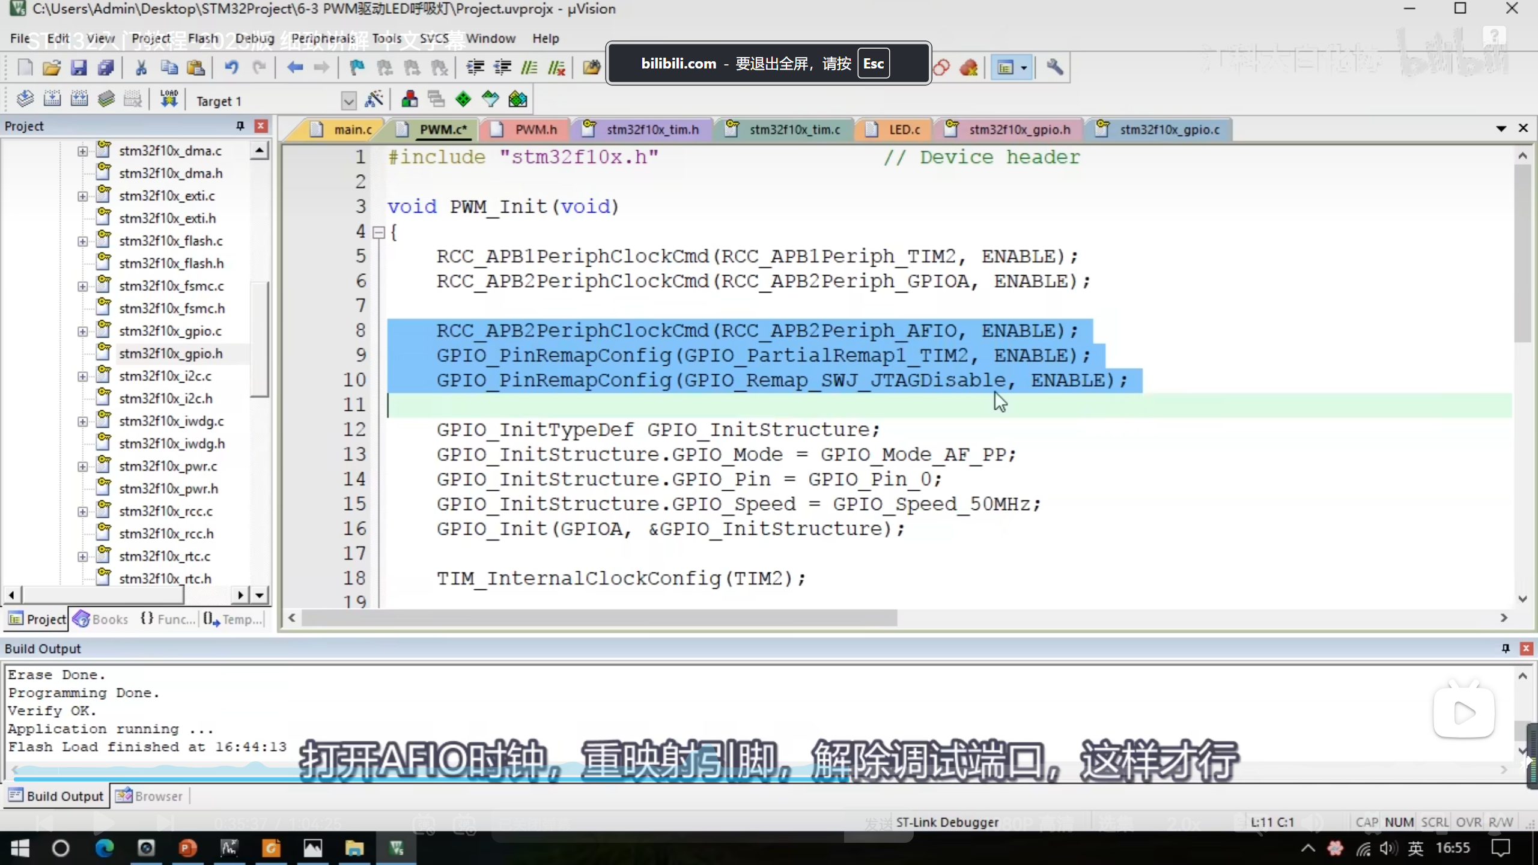The height and width of the screenshot is (865, 1538).
Task: Click the Download/LOAD to flash icon
Action: [x=169, y=99]
